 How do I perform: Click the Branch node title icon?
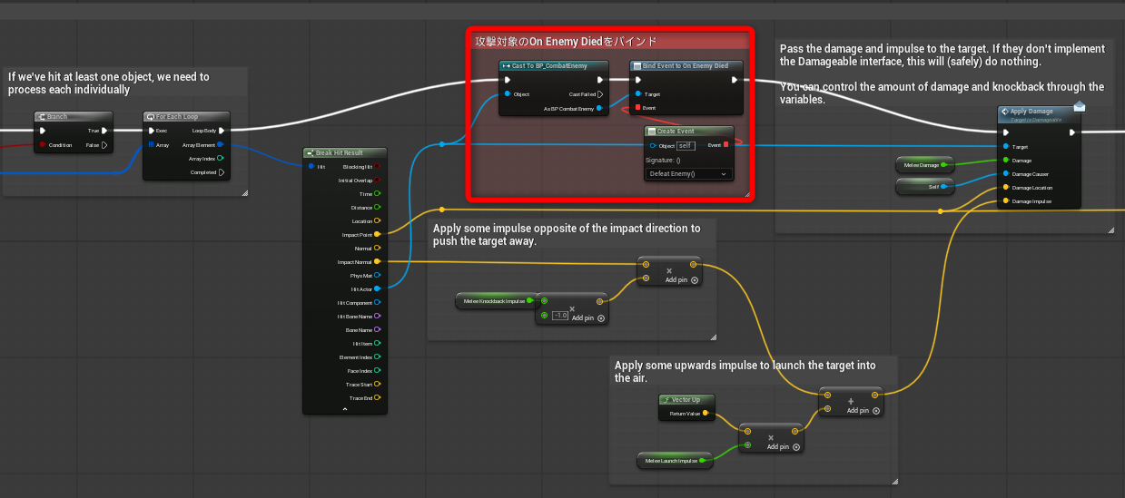(x=42, y=117)
